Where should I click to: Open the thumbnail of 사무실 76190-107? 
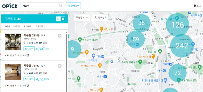(13, 72)
